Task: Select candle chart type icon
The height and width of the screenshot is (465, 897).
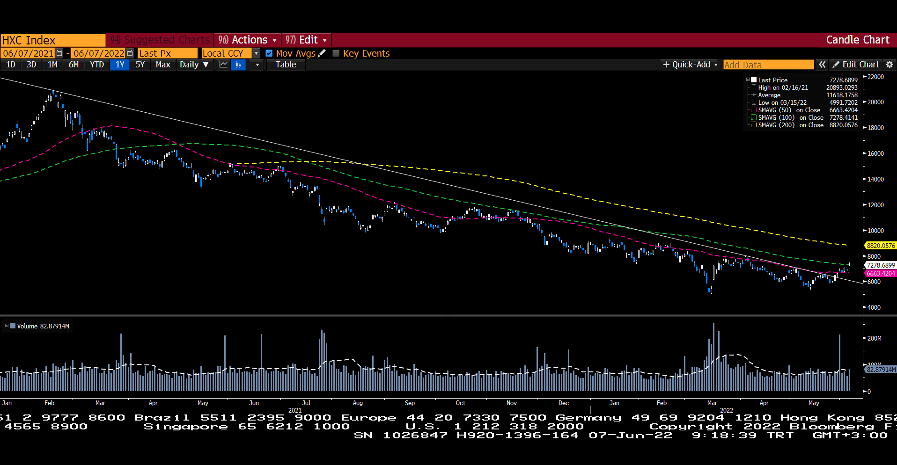Action: tap(239, 65)
